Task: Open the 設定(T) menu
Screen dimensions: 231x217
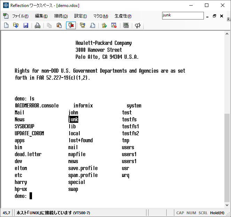Action: coord(80,16)
